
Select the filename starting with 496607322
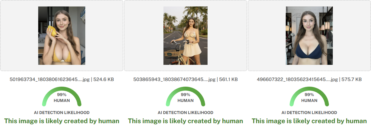[x=297, y=79]
